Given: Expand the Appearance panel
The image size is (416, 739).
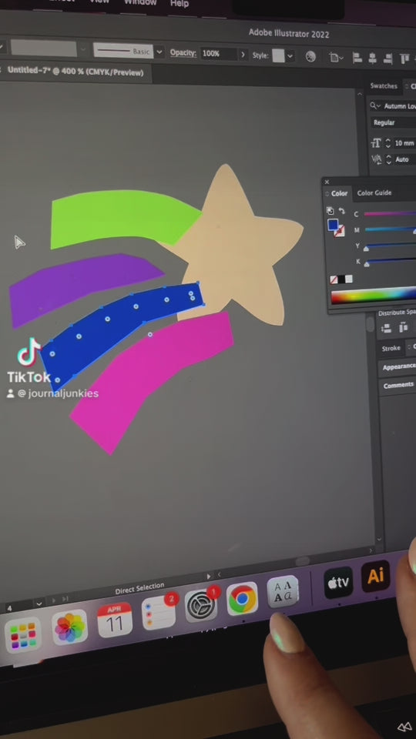Looking at the screenshot, I should pos(399,367).
